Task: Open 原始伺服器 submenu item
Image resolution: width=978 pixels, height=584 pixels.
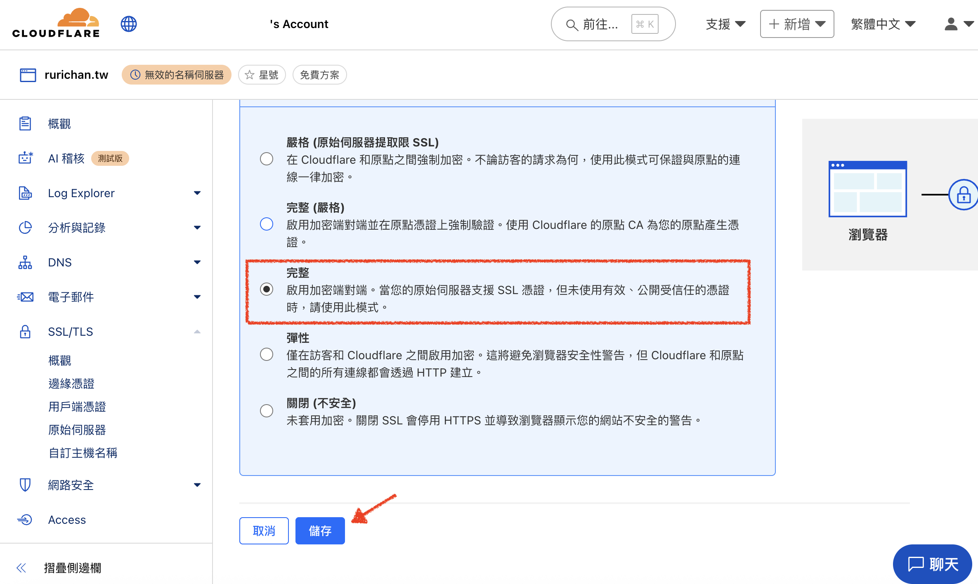Action: pos(77,430)
